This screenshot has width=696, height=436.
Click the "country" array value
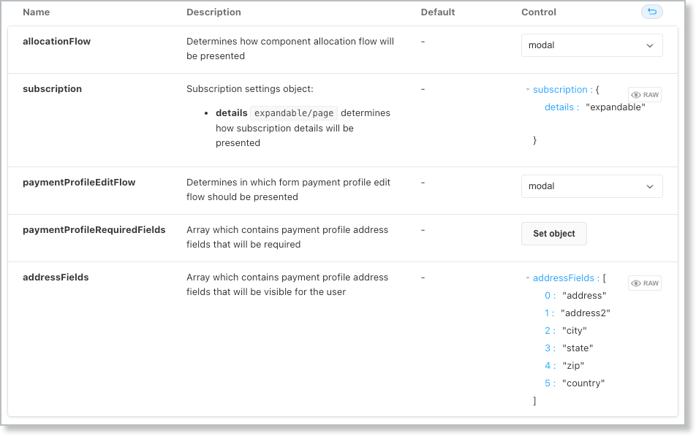pos(583,383)
